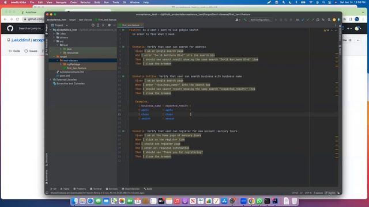Select the java folder in project tree
Viewport: 369px width, 207px height.
69,49
